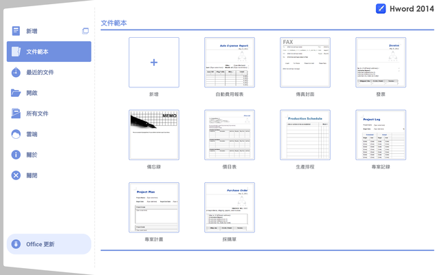Click the 發票 caption
440x275 pixels.
(x=381, y=94)
